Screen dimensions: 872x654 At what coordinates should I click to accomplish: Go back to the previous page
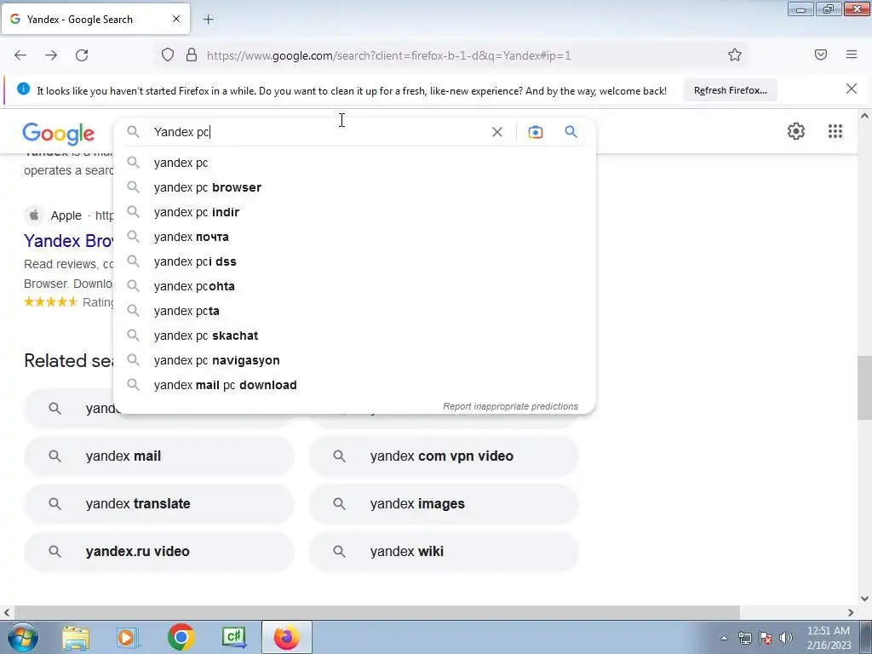coord(20,55)
